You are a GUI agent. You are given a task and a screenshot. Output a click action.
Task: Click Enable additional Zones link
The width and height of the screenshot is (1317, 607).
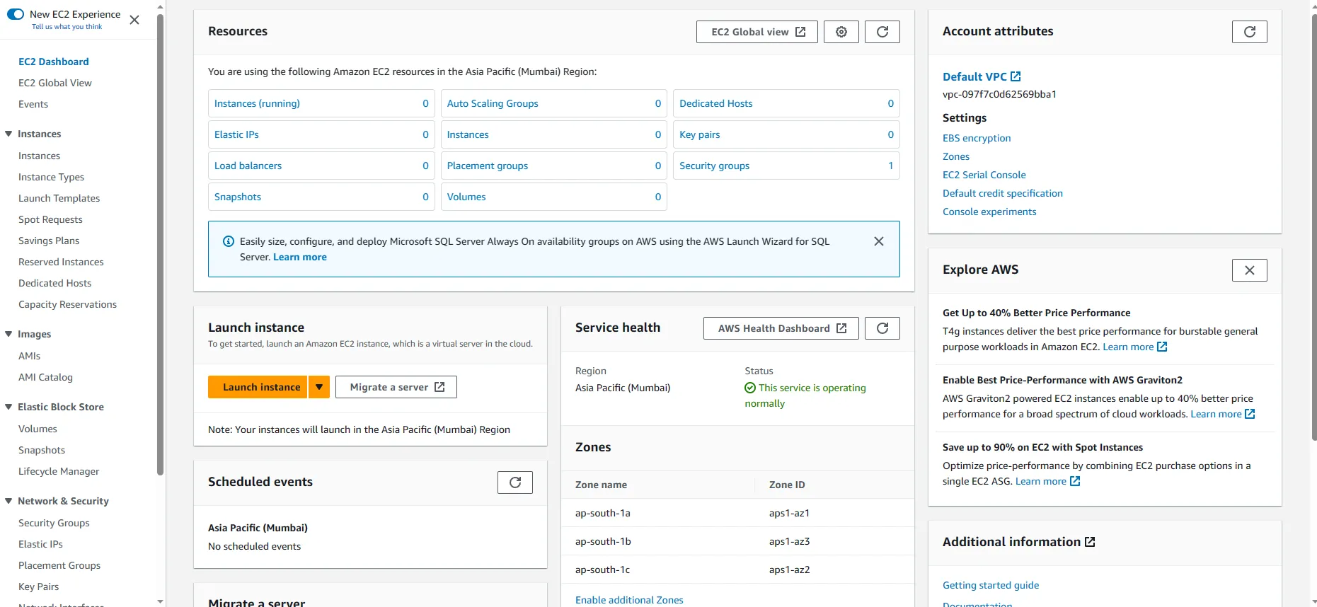point(629,600)
